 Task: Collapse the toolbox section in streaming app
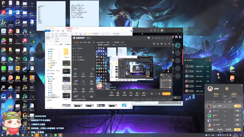click(93, 69)
